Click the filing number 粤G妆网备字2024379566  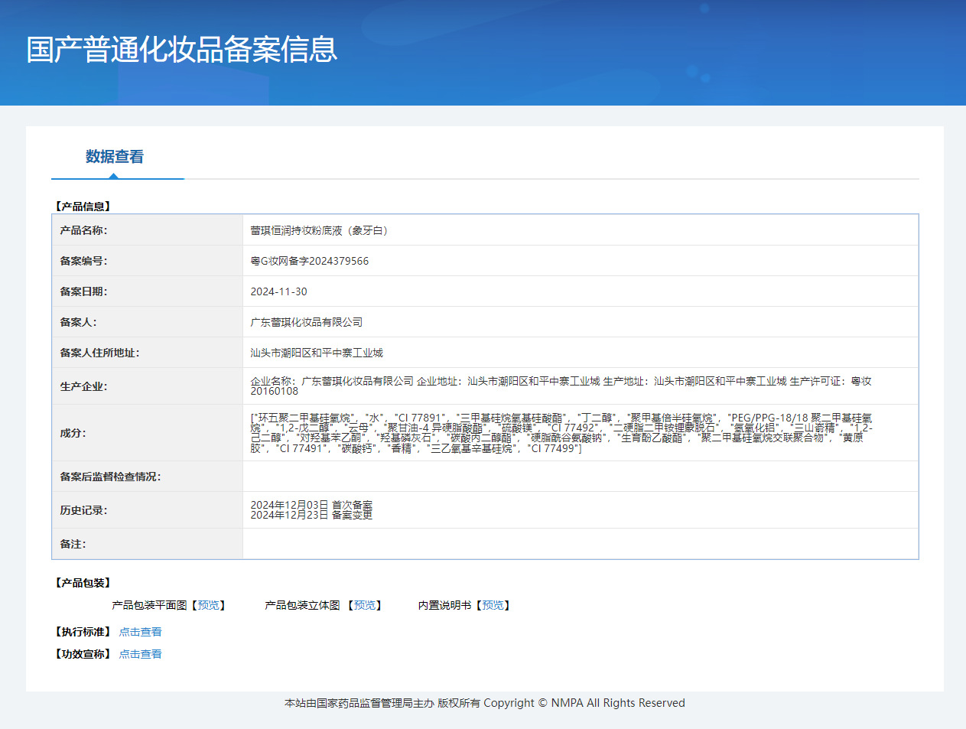tap(310, 261)
